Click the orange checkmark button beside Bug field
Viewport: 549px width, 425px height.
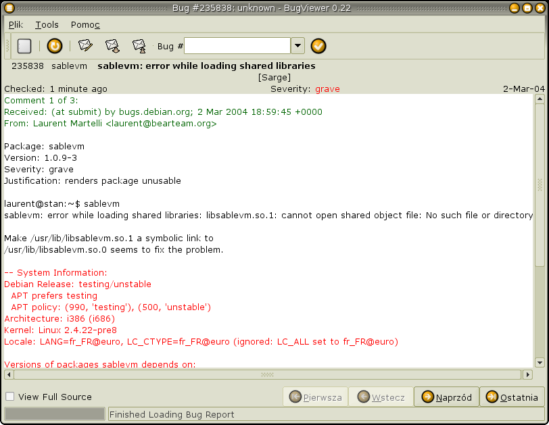(x=318, y=46)
